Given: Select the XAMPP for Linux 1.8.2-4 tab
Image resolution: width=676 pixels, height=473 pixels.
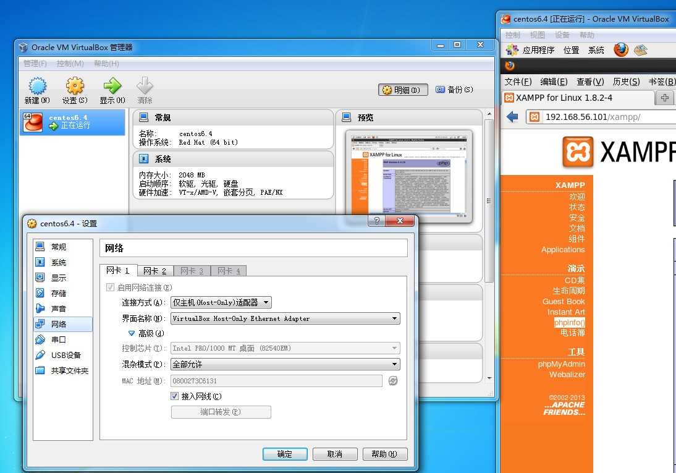Looking at the screenshot, I should pos(578,98).
